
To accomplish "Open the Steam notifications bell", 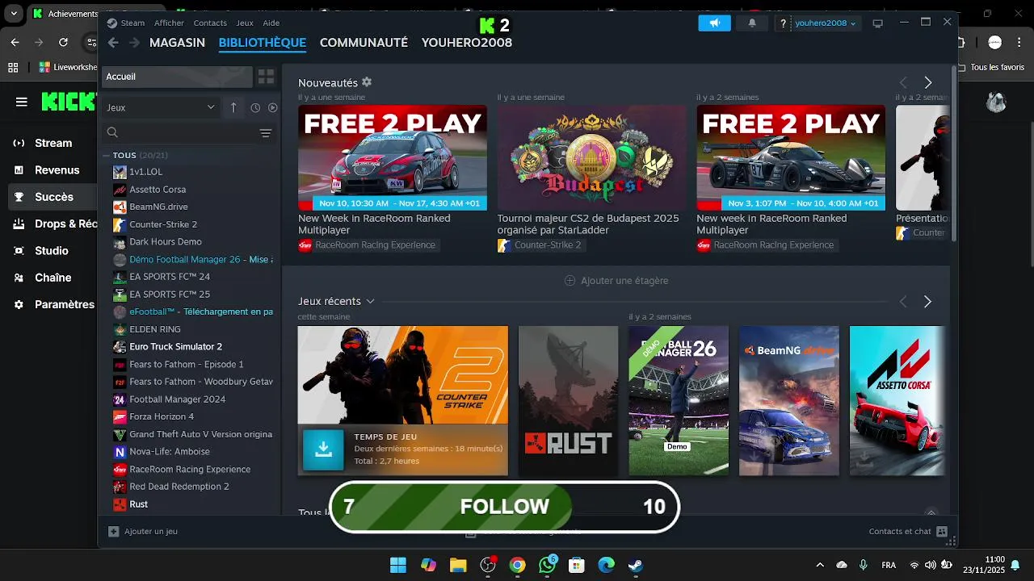I will 752,23.
